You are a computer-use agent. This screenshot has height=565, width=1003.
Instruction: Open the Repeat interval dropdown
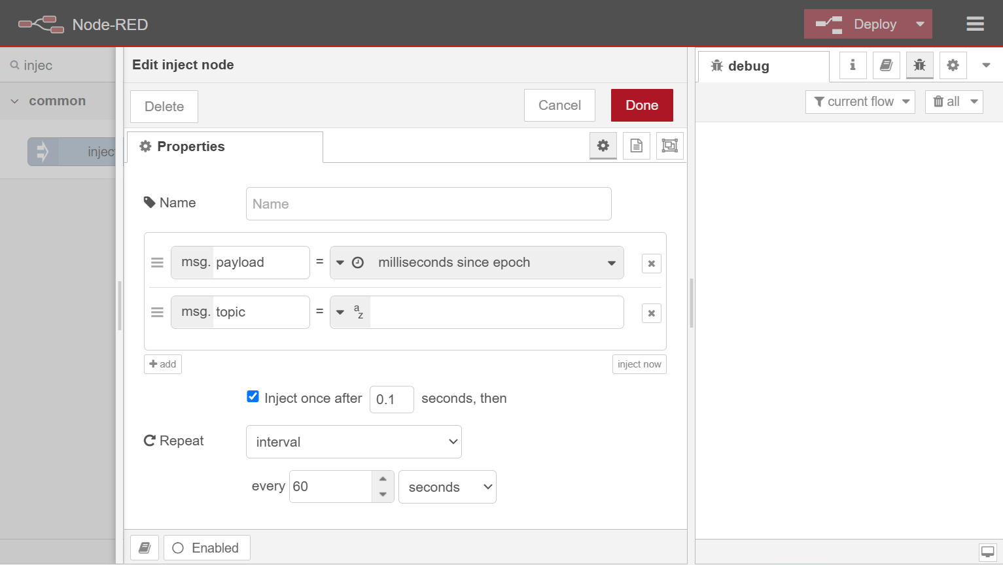[x=353, y=442]
